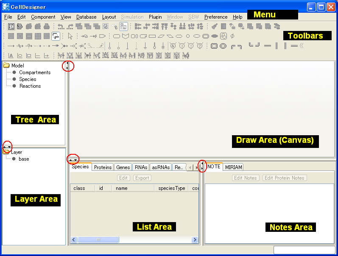Select the Catalysis line tool
Image resolution: width=338 pixels, height=256 pixels.
tap(110, 46)
